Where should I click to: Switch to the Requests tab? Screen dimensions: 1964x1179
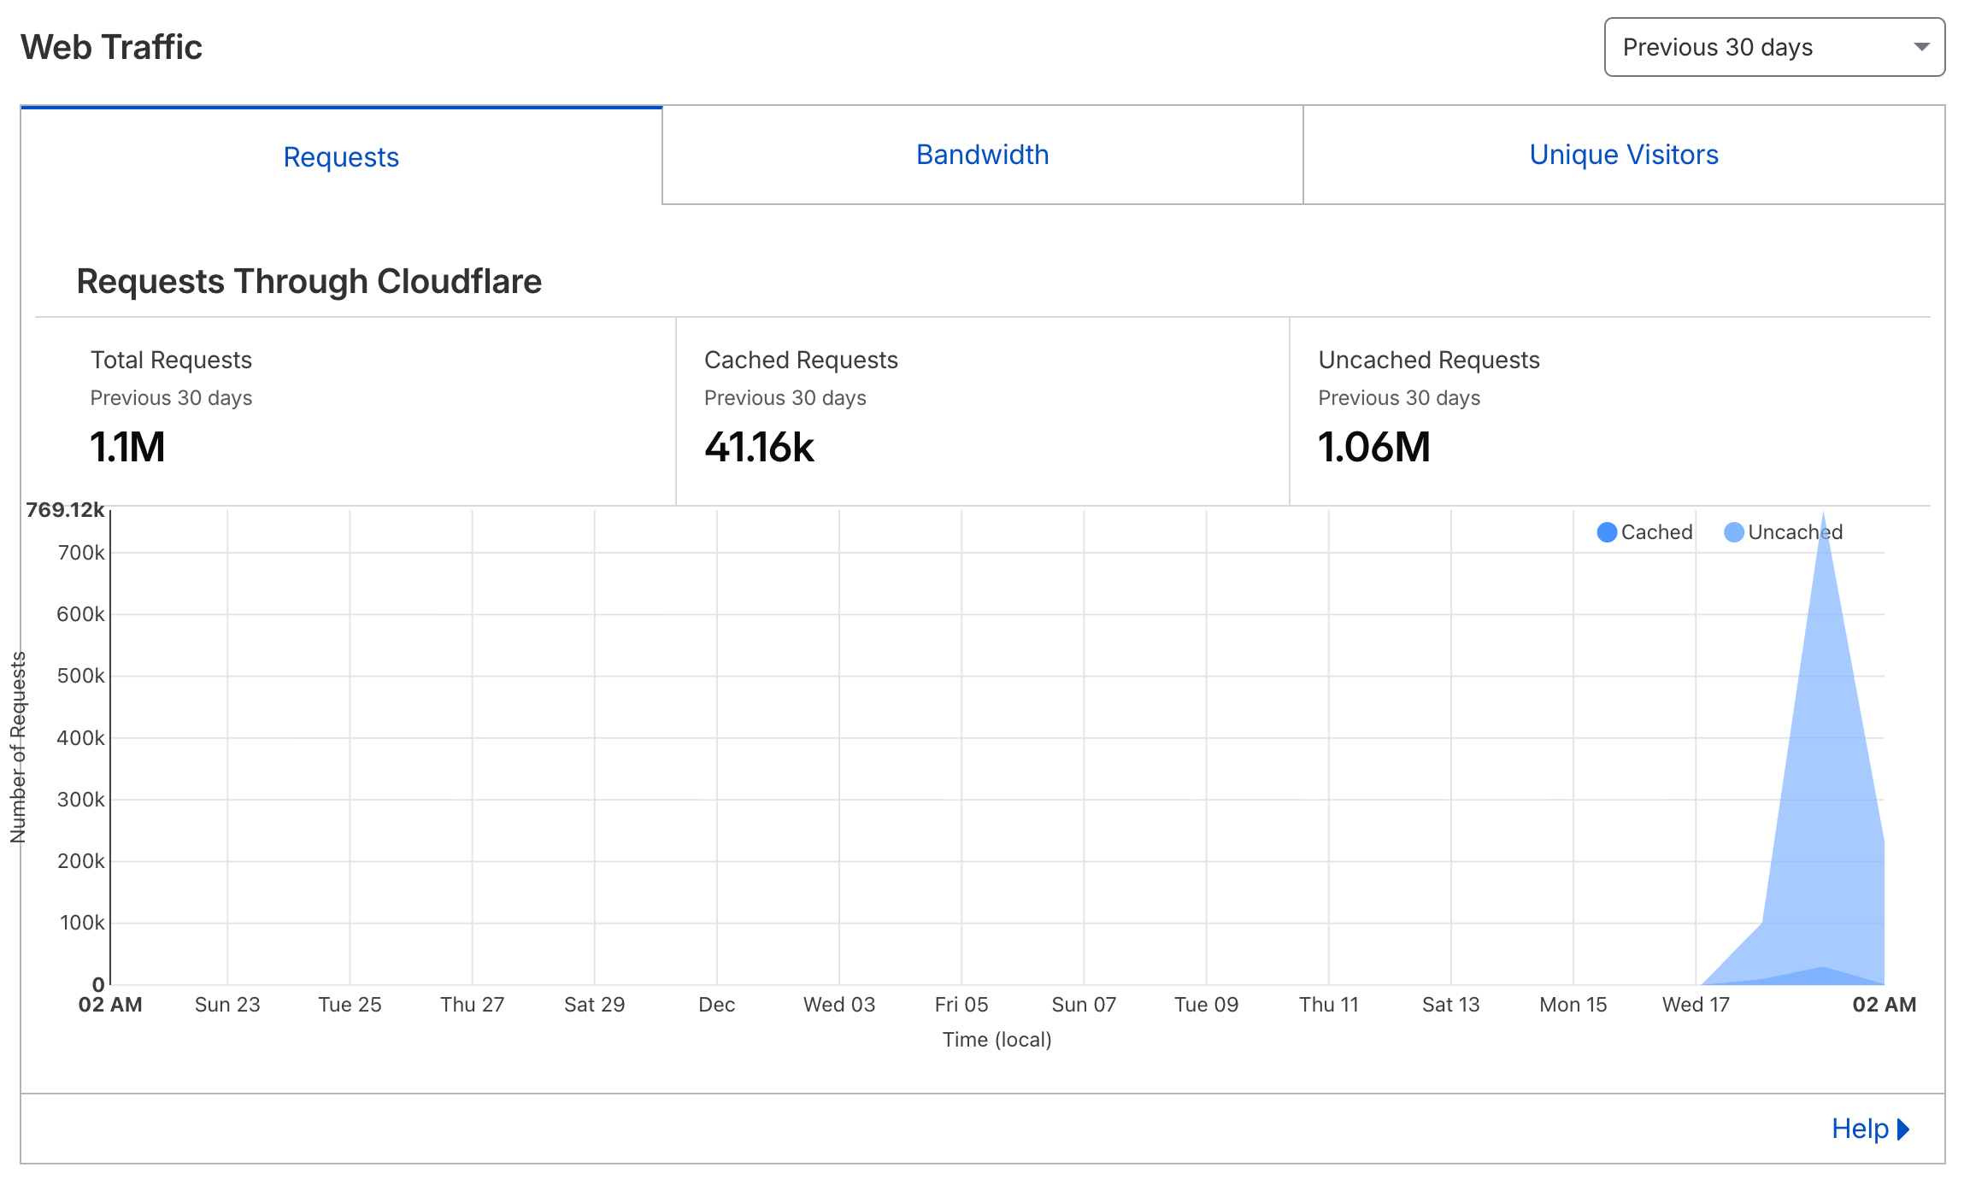click(x=341, y=156)
